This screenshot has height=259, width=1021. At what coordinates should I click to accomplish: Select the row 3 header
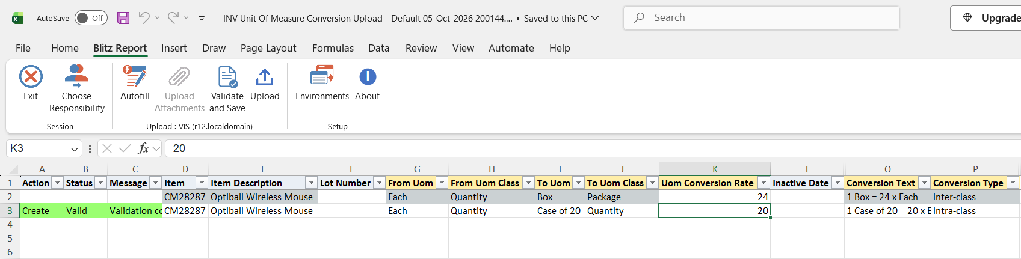pos(10,210)
